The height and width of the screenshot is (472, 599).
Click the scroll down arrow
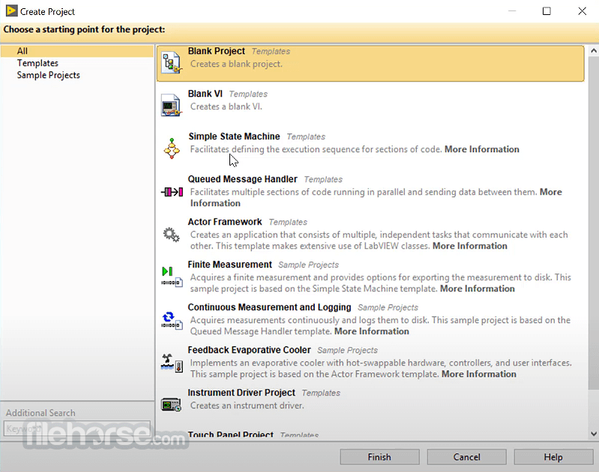594,434
